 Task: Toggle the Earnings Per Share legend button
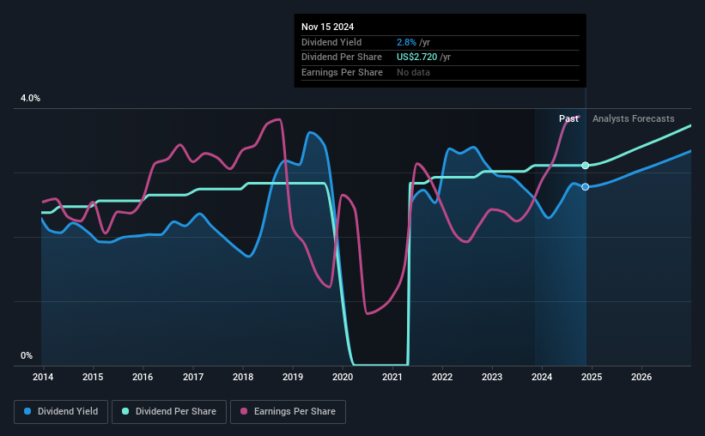click(288, 412)
